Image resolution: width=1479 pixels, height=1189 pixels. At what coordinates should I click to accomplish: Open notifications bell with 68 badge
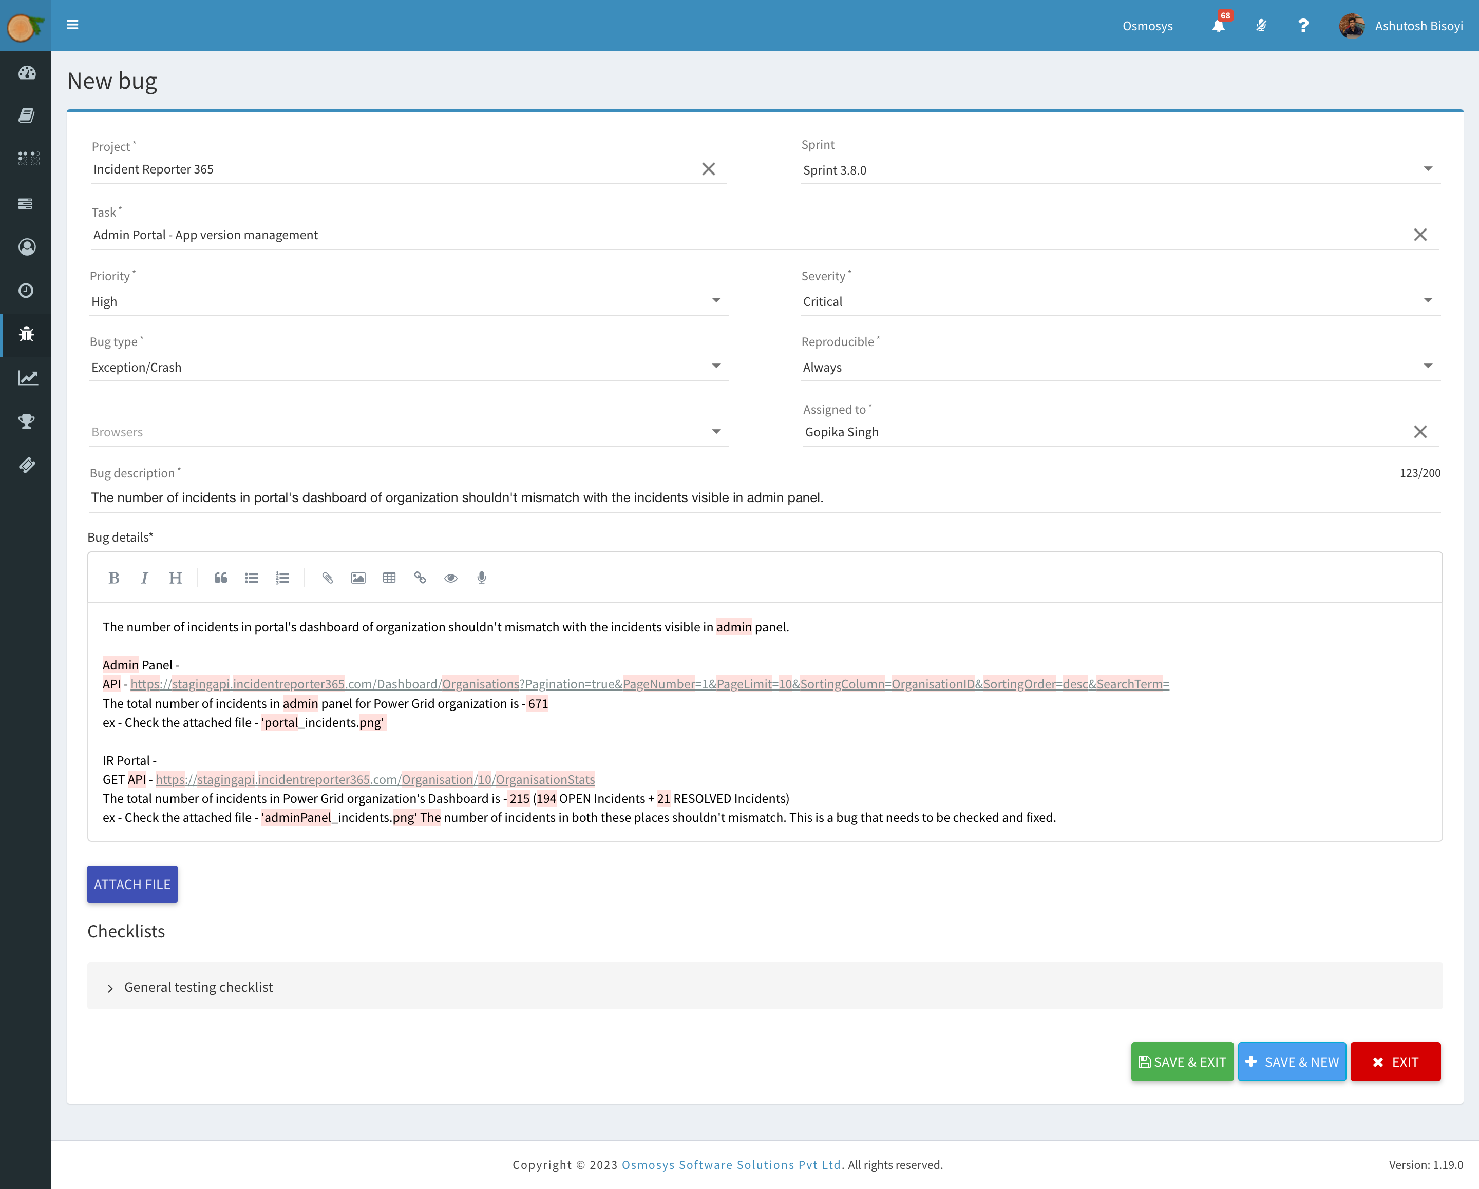(x=1218, y=26)
